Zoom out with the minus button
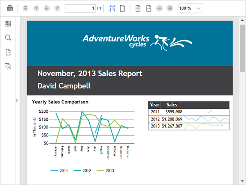 [159, 8]
